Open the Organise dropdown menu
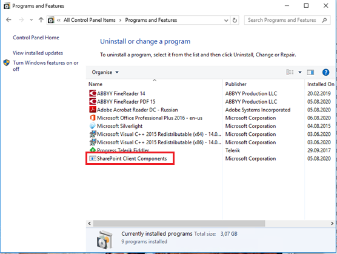This screenshot has height=254, width=337. coord(105,72)
